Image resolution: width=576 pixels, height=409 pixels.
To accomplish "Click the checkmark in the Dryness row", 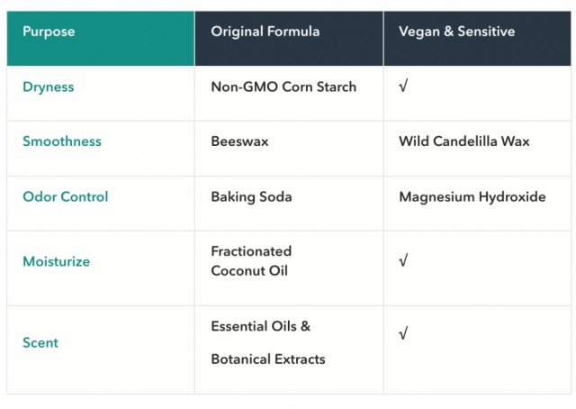I will (403, 86).
